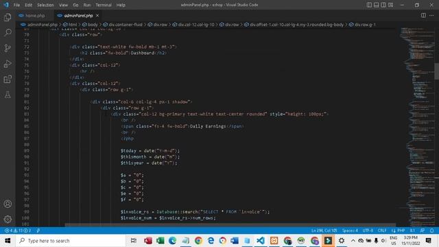Open the Windows Start menu
The image size is (439, 247).
point(8,241)
